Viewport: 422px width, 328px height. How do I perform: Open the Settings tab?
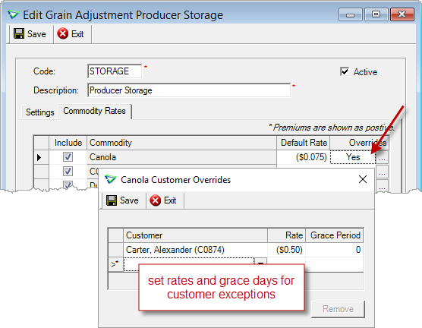pyautogui.click(x=39, y=112)
